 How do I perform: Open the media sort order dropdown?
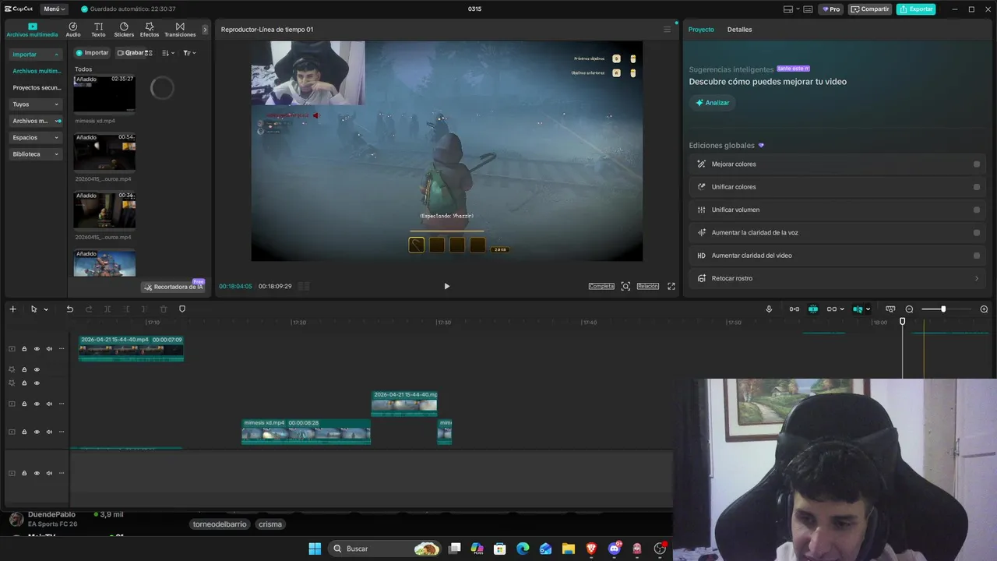pyautogui.click(x=168, y=53)
